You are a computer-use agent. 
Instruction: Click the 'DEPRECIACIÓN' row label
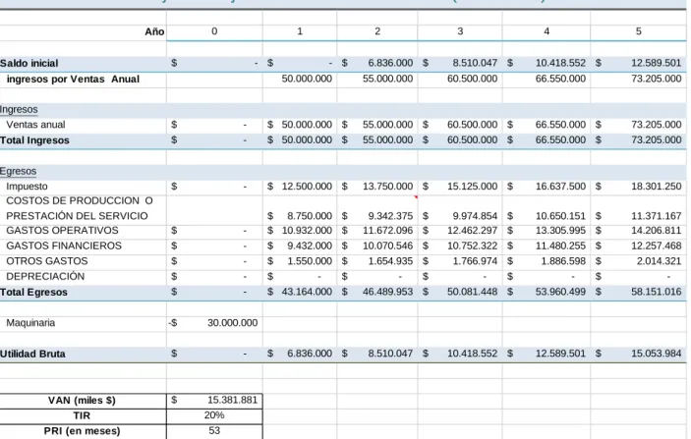[x=45, y=277]
